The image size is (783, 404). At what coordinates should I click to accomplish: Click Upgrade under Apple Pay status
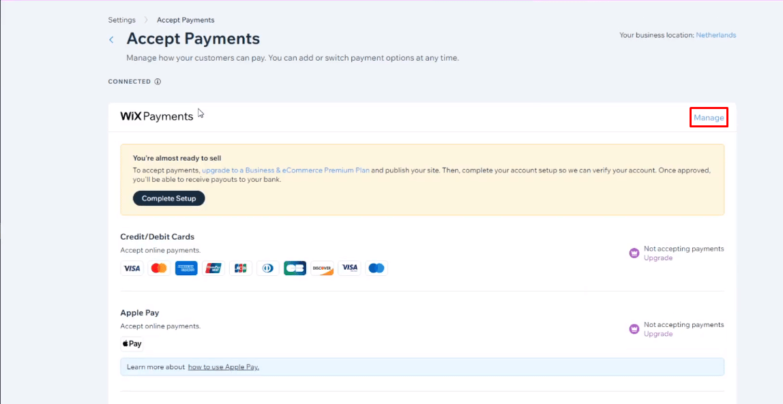658,334
